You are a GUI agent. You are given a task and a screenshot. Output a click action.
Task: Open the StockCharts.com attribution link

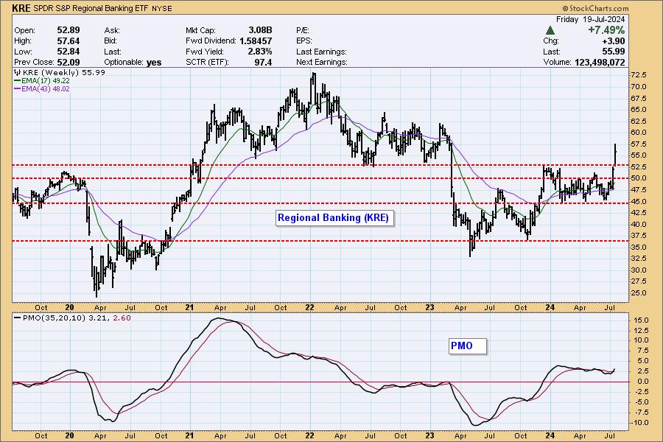[595, 8]
